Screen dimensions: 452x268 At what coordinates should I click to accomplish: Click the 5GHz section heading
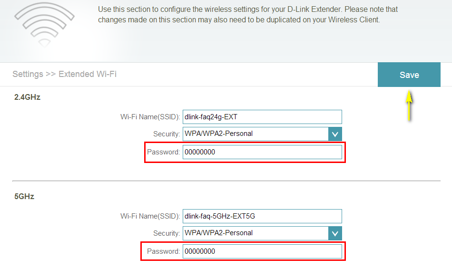click(x=25, y=196)
